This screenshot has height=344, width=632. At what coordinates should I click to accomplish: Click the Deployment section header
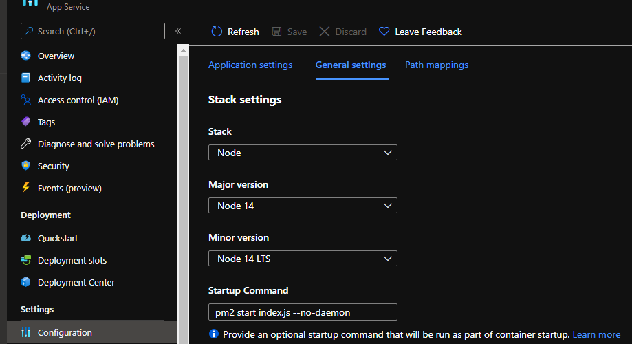click(45, 215)
